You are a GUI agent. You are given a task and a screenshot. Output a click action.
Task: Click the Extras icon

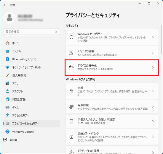coord(5,140)
